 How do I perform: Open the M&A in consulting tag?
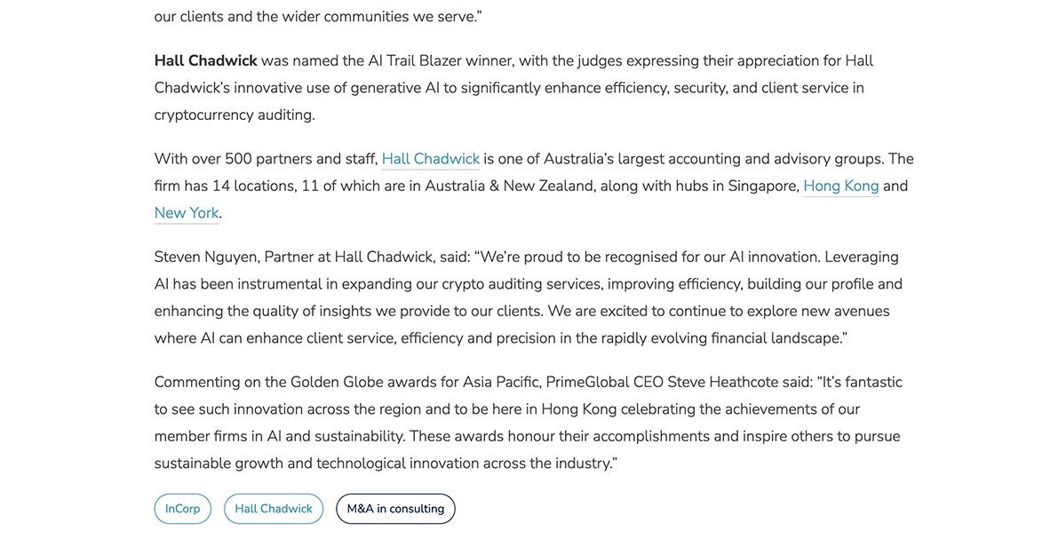(395, 509)
